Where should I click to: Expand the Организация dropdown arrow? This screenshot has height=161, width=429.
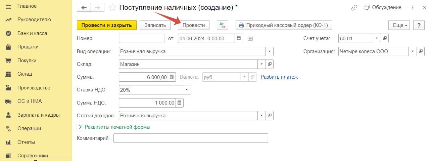(x=413, y=51)
